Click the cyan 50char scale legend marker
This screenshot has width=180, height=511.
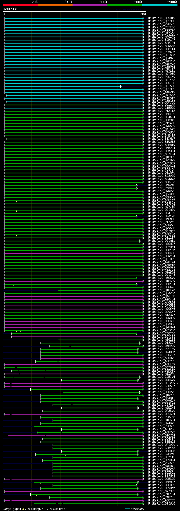point(128,509)
